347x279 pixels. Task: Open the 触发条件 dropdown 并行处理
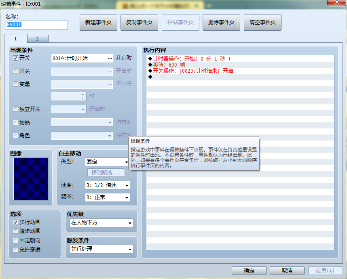click(102, 249)
